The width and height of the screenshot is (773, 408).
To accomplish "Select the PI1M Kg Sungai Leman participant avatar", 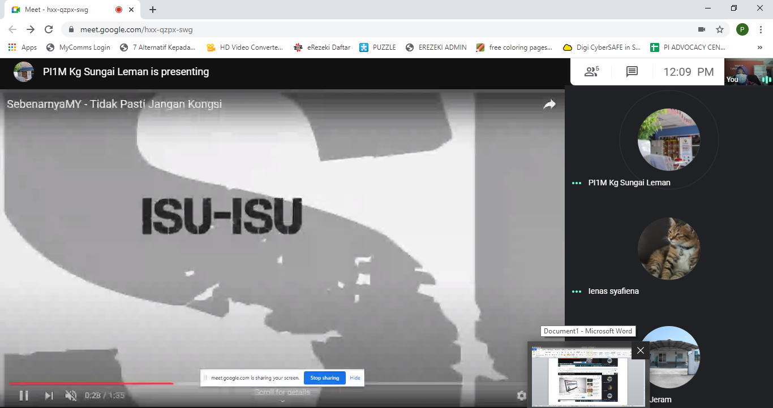I will pyautogui.click(x=669, y=140).
